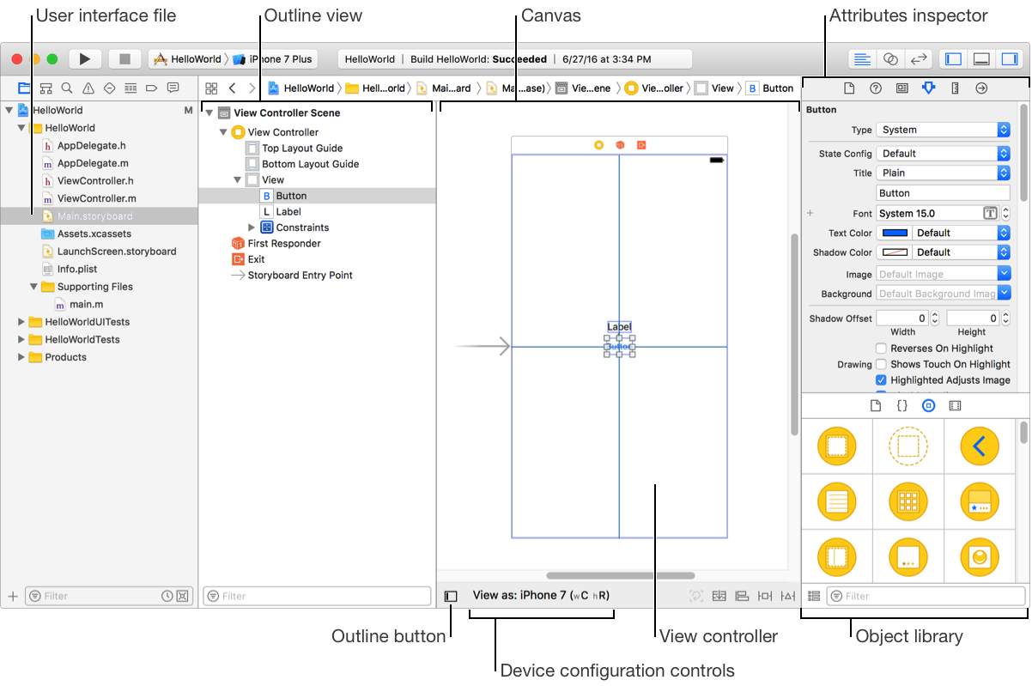Screen dimensions: 1032x686
Task: Check Shows Touch On Highlight
Action: point(881,364)
